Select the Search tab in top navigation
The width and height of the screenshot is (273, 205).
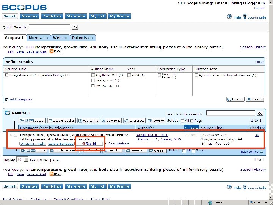tap(10, 16)
